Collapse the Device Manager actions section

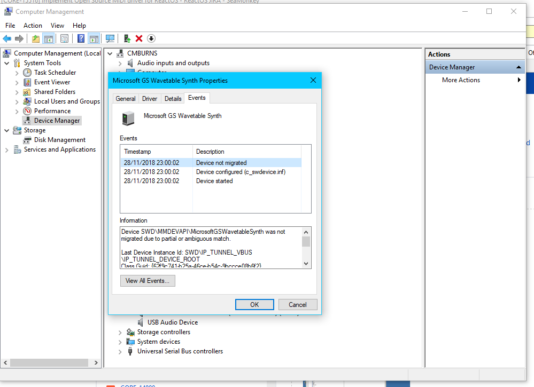(518, 67)
